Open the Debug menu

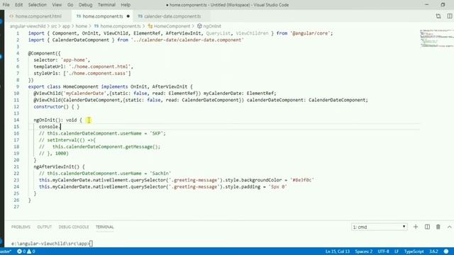click(85, 5)
